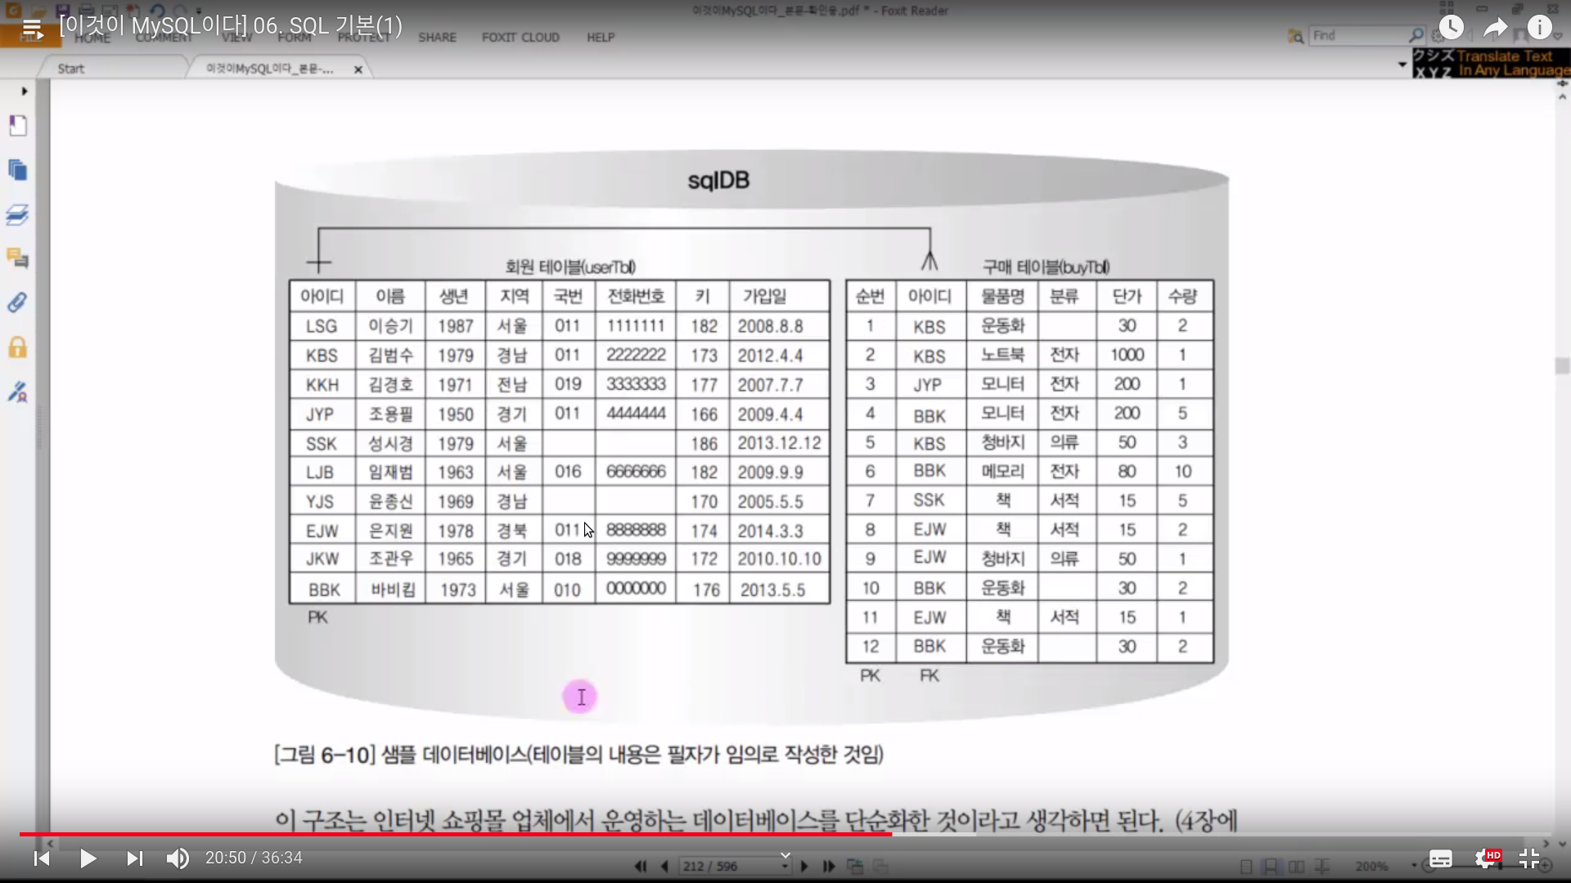Viewport: 1571px width, 883px height.
Task: Open the YouTube playlist queue icon
Action: 32,29
